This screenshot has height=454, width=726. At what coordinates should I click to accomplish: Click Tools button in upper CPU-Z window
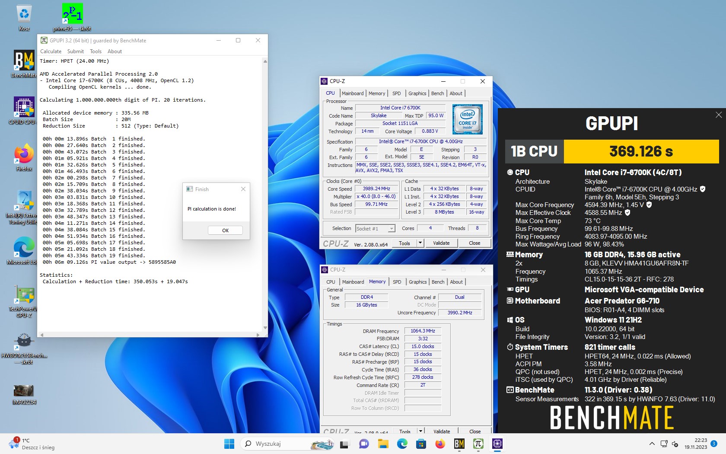click(x=404, y=243)
